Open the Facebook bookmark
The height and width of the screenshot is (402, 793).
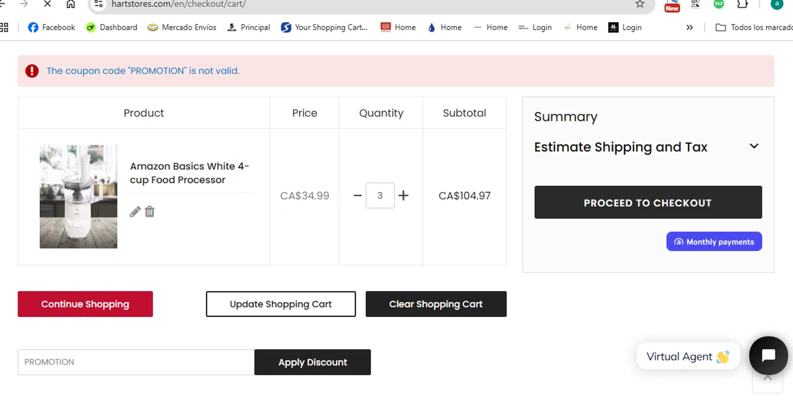pos(51,27)
